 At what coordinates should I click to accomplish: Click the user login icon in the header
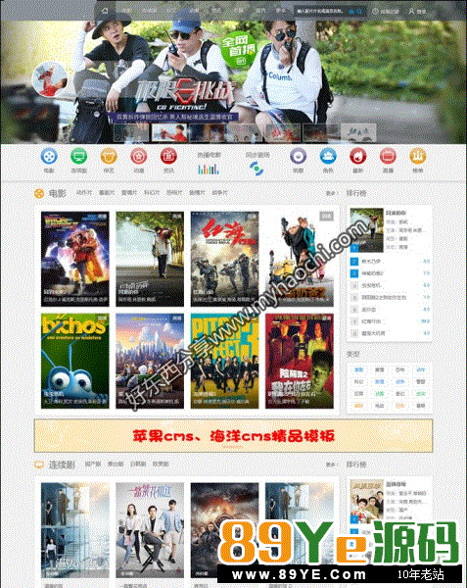(411, 11)
